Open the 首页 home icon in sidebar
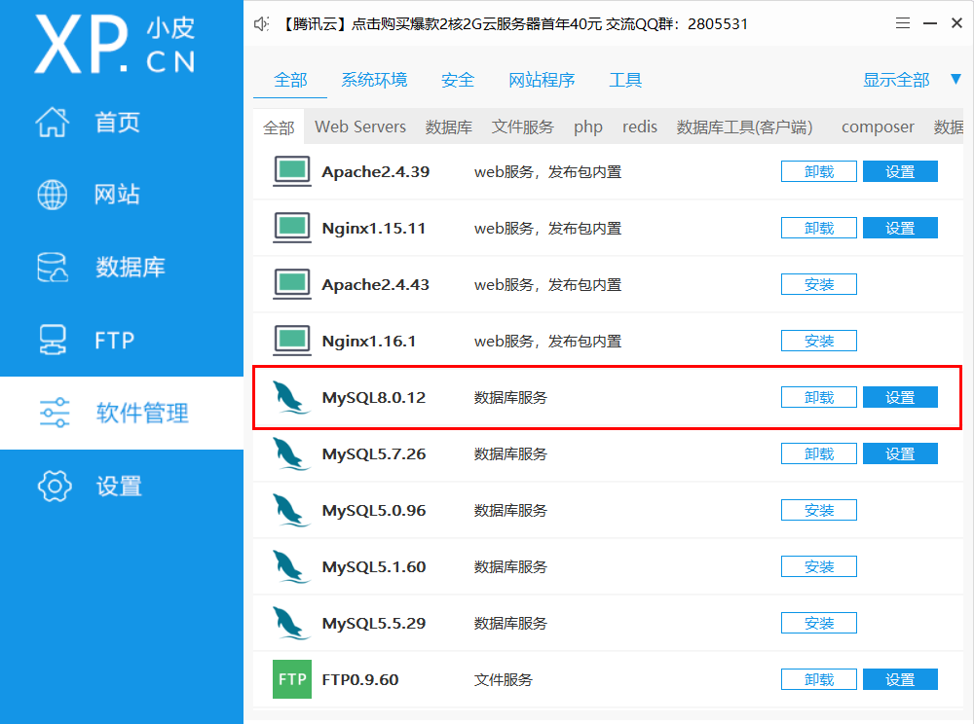Image resolution: width=974 pixels, height=724 pixels. click(53, 122)
